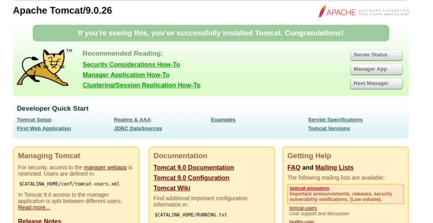Open Tomcat Versions link
433x223 pixels.
pyautogui.click(x=329, y=128)
